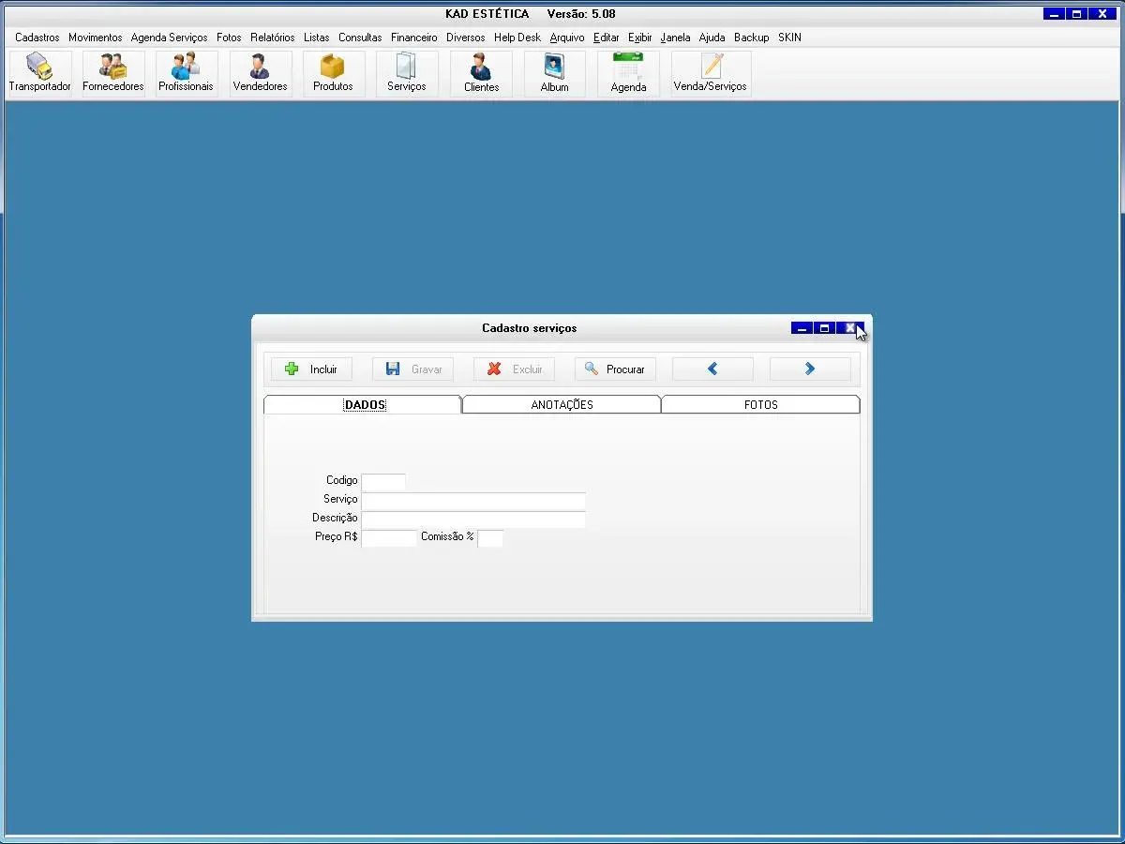
Task: Open the Agenda calendar icon
Action: (628, 73)
